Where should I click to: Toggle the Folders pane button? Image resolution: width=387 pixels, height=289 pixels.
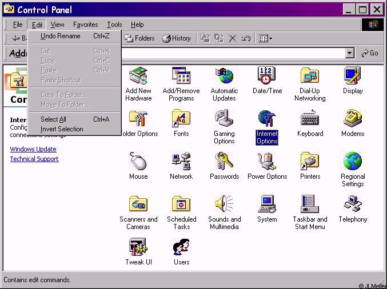[x=139, y=38]
